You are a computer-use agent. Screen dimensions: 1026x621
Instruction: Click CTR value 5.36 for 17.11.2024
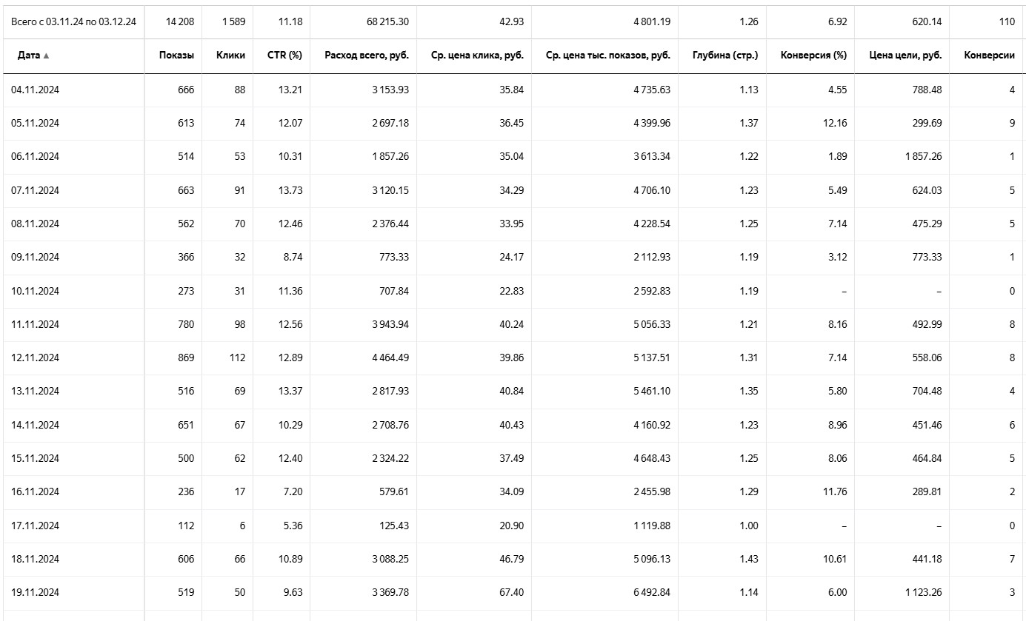coord(292,526)
